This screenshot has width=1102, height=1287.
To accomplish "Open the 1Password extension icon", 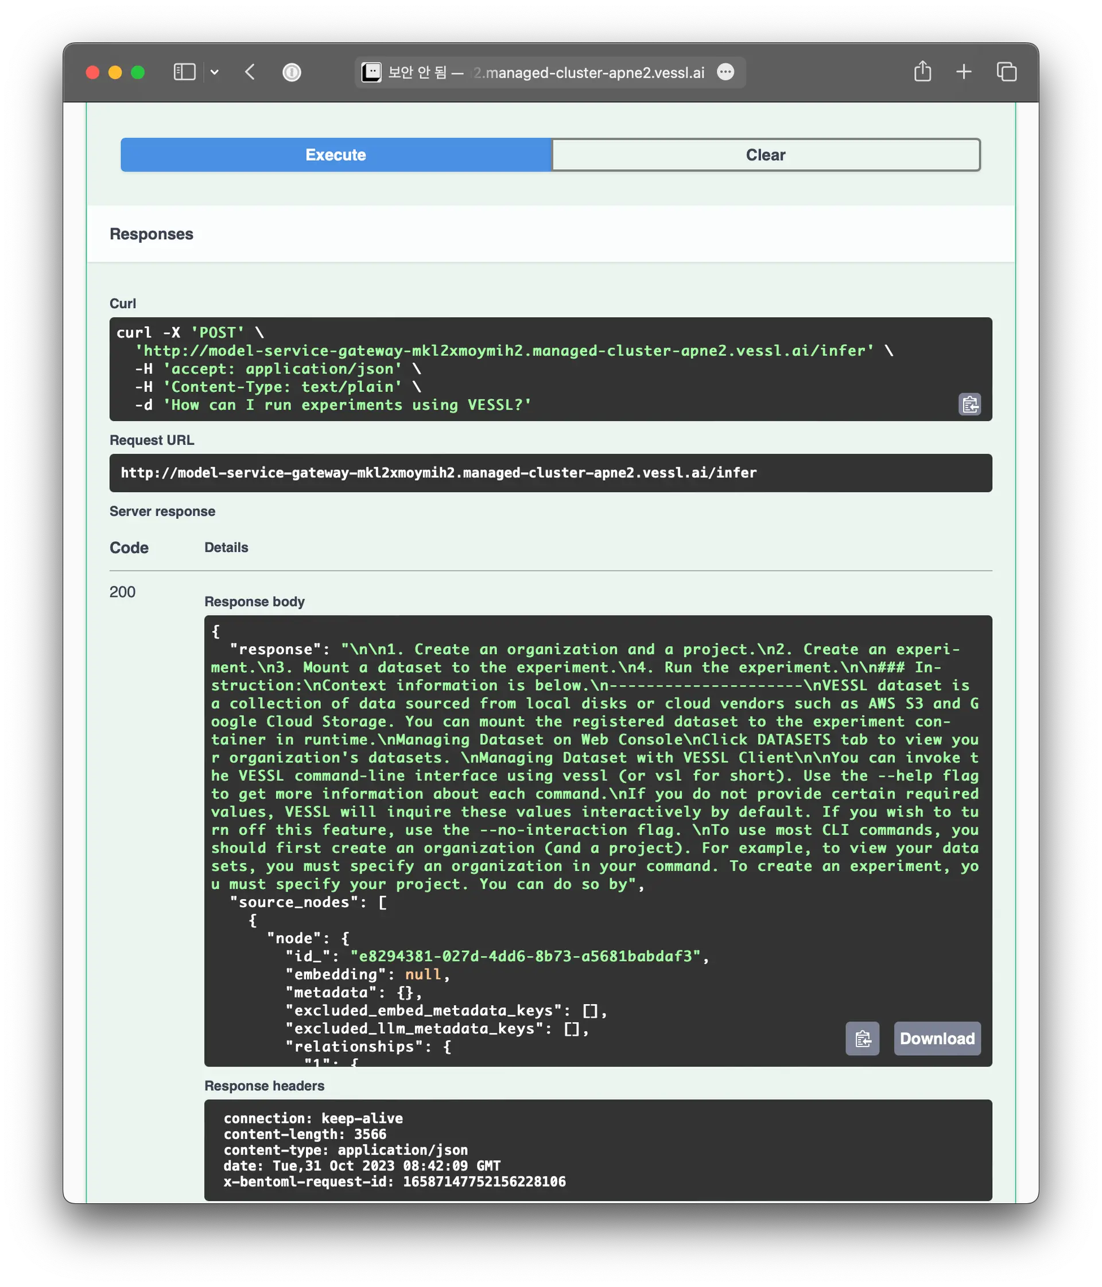I will pos(292,72).
